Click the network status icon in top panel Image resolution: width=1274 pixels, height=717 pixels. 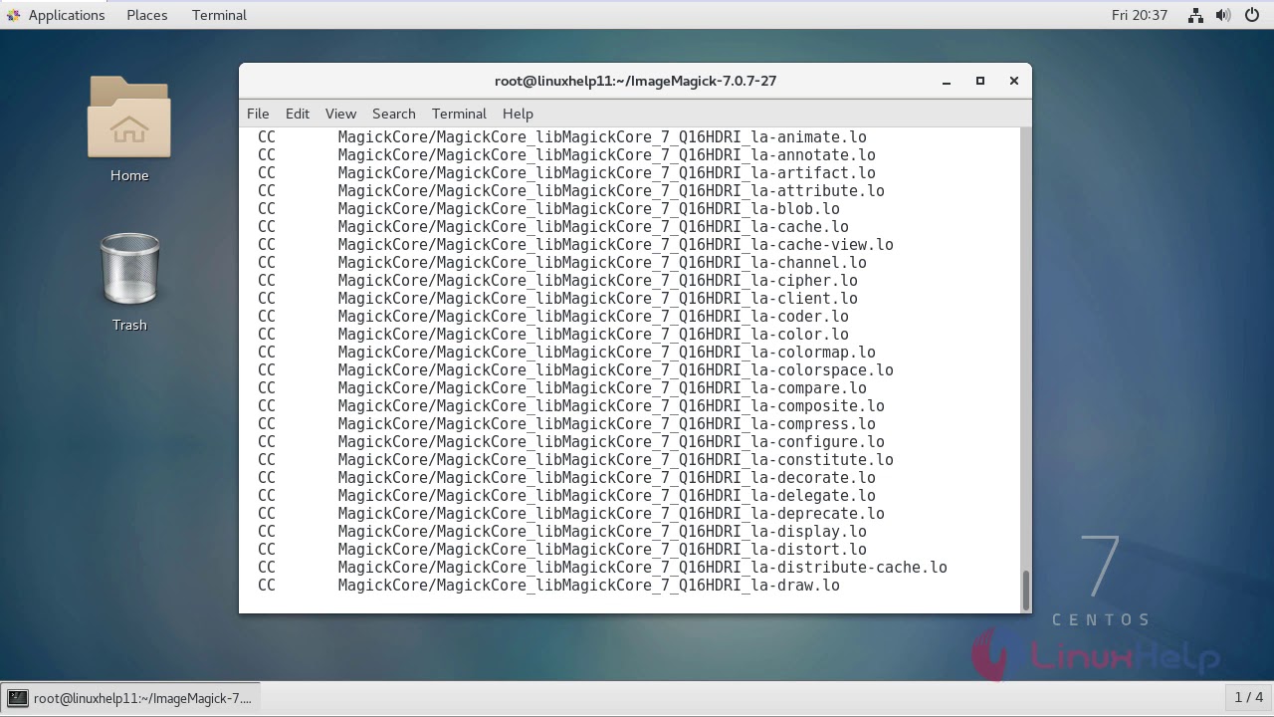tap(1195, 15)
